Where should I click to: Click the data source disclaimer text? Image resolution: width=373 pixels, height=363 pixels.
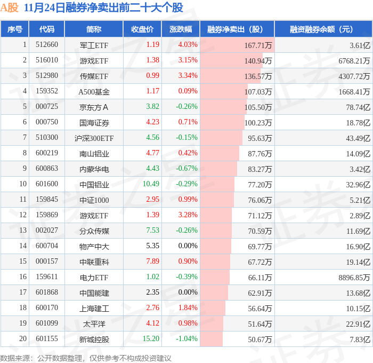tap(86, 358)
